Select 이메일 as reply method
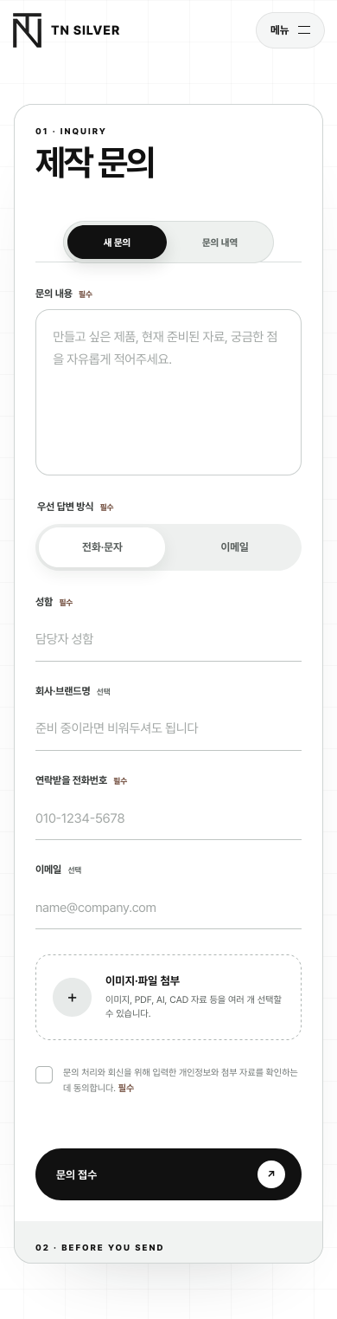The width and height of the screenshot is (337, 1319). (234, 547)
